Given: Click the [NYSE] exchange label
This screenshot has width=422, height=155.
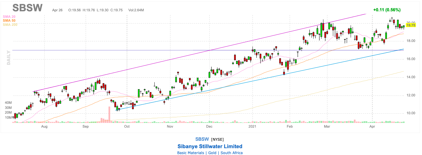Looking at the screenshot, I should [x=217, y=139].
